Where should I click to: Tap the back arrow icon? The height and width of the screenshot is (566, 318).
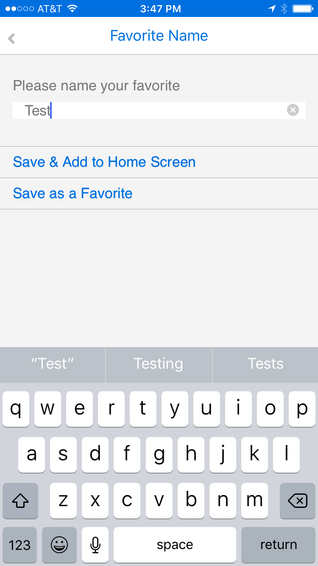point(12,39)
